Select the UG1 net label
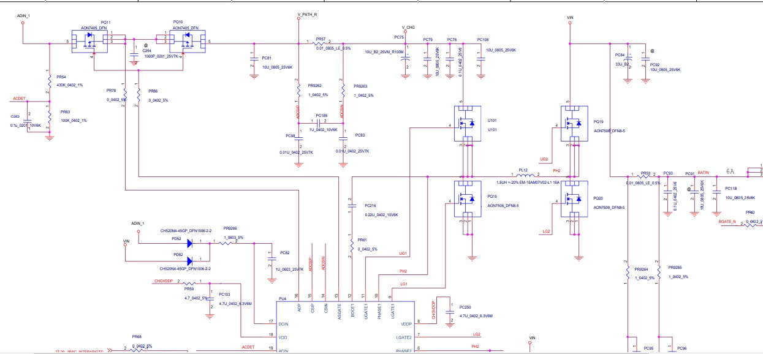 (403, 253)
